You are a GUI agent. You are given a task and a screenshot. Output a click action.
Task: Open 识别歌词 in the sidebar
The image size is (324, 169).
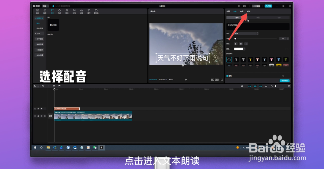coord(39,50)
